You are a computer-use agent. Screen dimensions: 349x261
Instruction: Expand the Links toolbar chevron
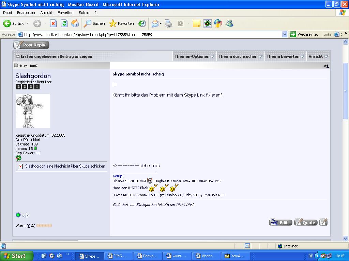(346, 33)
